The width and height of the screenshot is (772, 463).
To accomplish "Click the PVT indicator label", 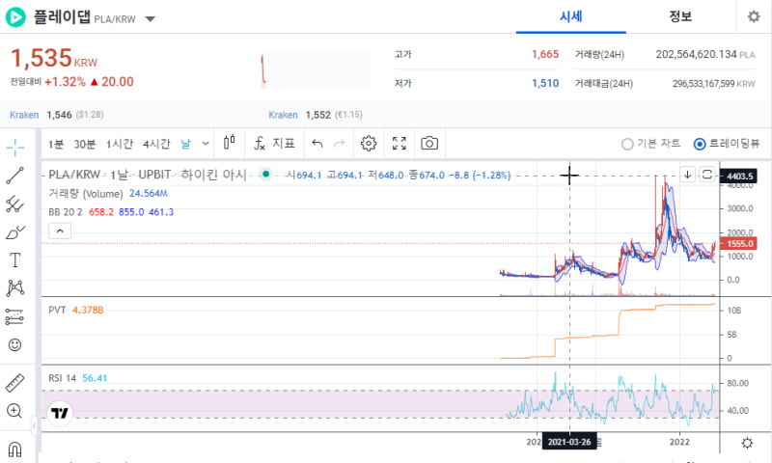I will click(57, 310).
